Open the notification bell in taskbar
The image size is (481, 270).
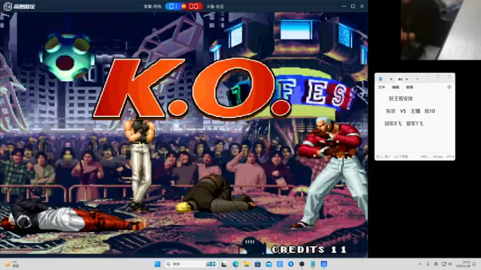point(474,264)
